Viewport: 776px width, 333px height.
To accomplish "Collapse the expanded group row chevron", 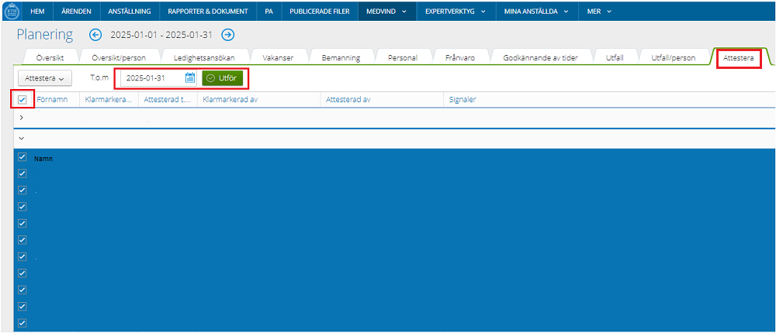I will coord(21,137).
